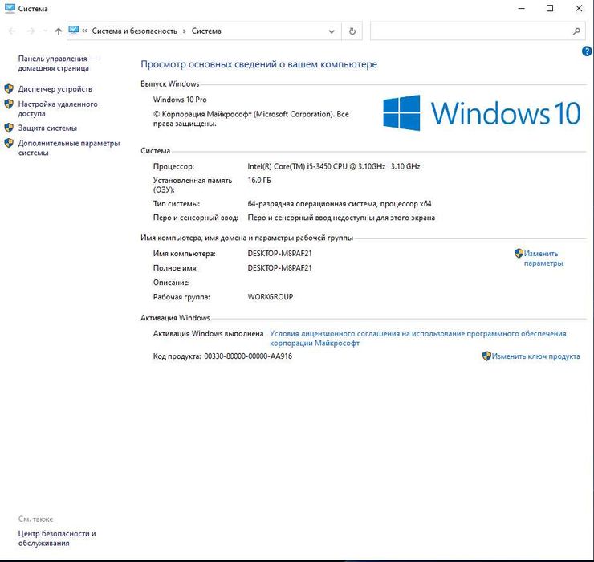
Task: Click the computer name value next to «Имя компьютера»
Action: click(x=279, y=254)
